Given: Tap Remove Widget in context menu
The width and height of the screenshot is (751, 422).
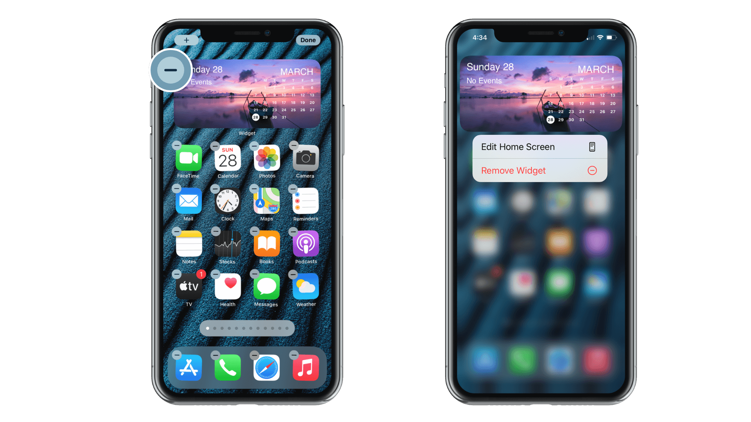Looking at the screenshot, I should (x=539, y=170).
